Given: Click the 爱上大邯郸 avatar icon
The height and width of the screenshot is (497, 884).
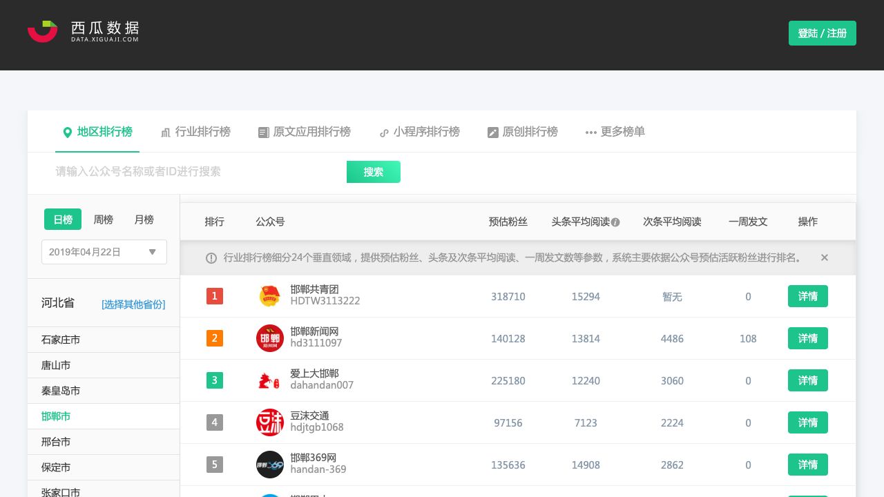Looking at the screenshot, I should pos(269,380).
